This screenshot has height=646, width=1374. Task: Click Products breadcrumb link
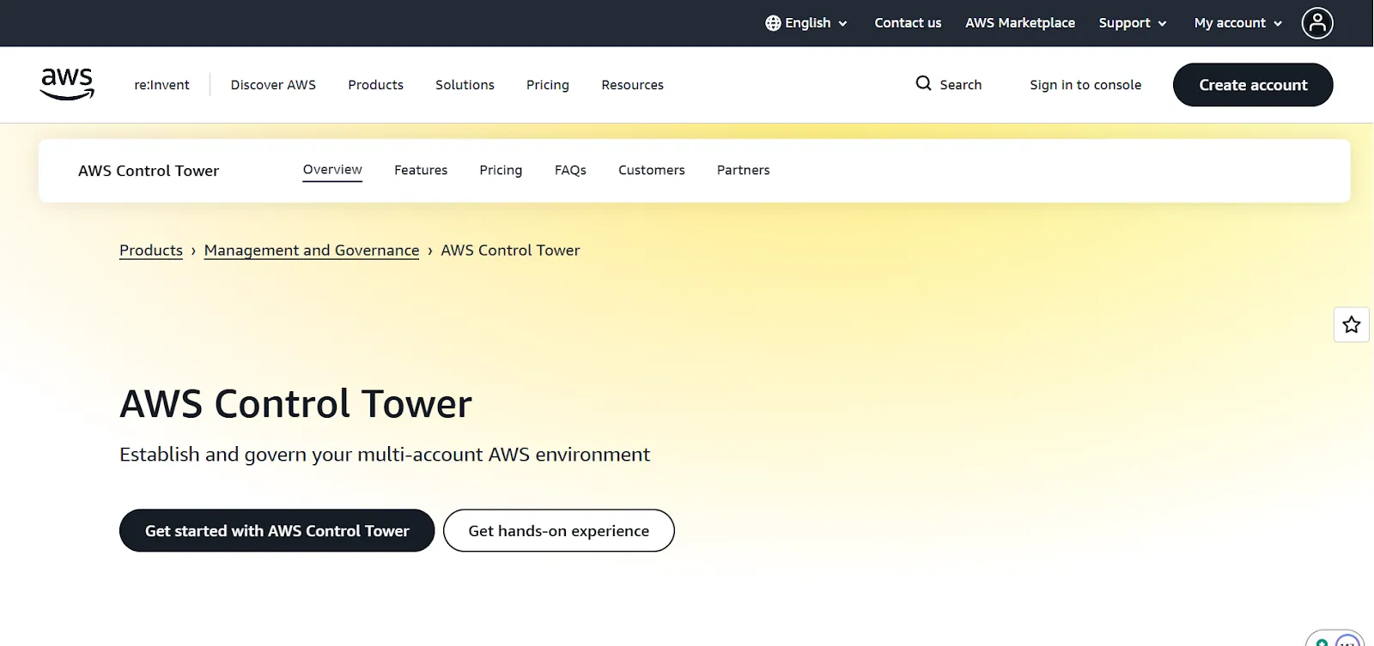click(x=151, y=251)
